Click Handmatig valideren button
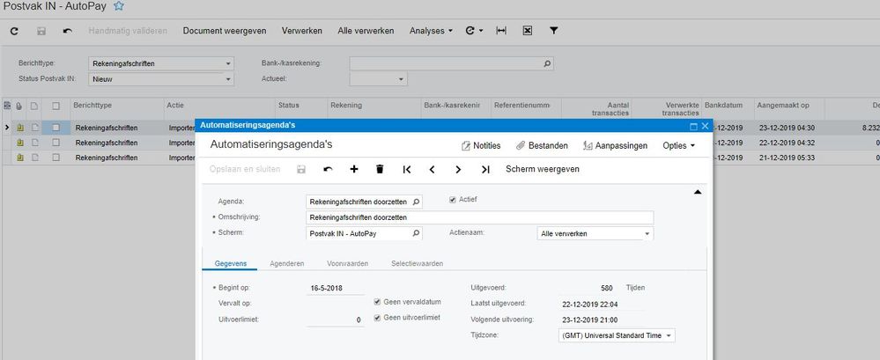 [128, 31]
